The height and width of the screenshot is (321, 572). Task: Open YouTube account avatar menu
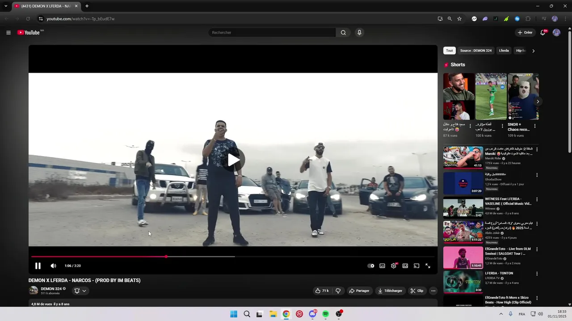point(556,33)
